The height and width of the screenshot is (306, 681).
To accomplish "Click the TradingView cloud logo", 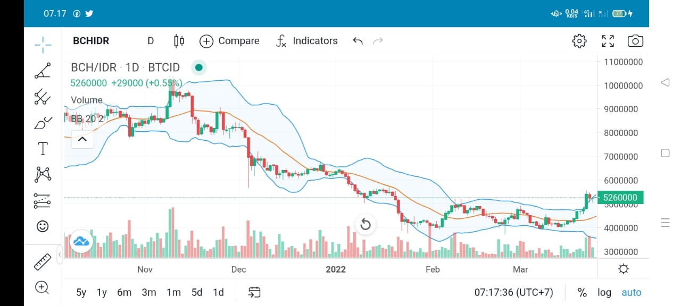I will (81, 241).
